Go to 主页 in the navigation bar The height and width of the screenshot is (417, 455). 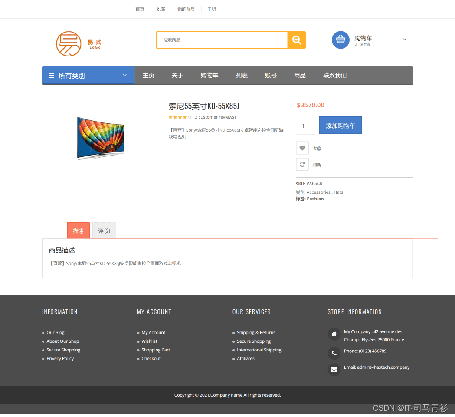[149, 76]
